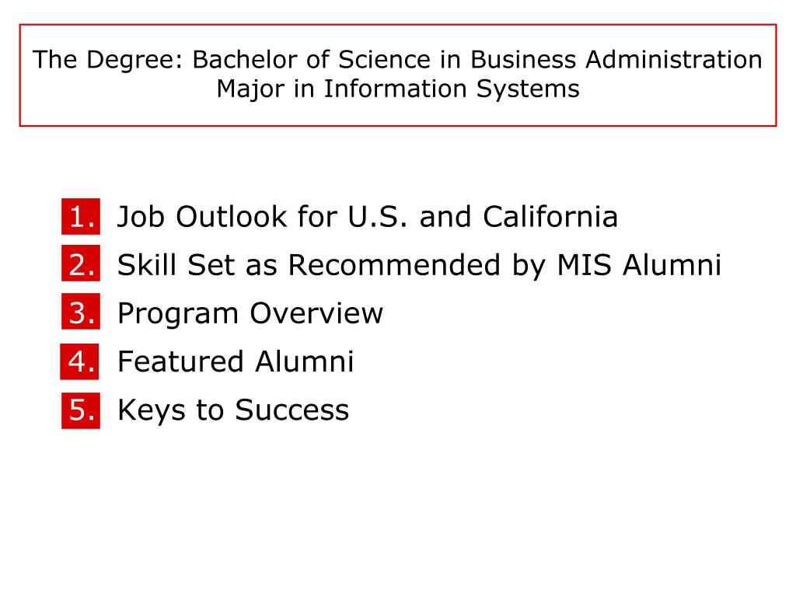This screenshot has width=796, height=597.
Task: Click the red number 5 box
Action: pos(81,410)
